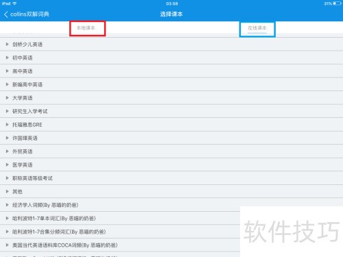Expand the 剑桥少儿英语 triangle
This screenshot has height=257, width=343.
(x=8, y=45)
